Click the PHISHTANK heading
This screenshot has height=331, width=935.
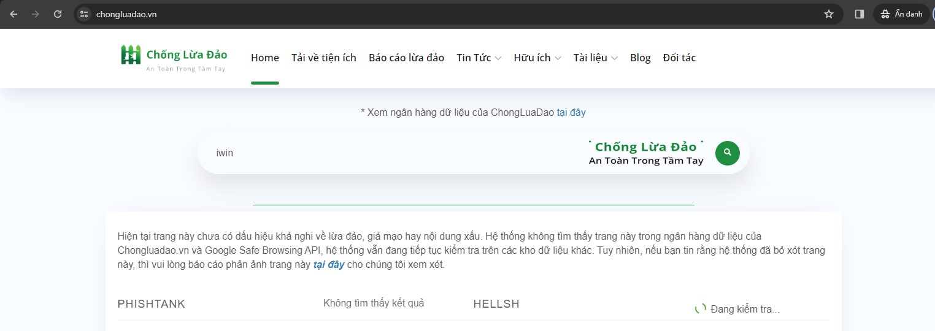tap(152, 304)
